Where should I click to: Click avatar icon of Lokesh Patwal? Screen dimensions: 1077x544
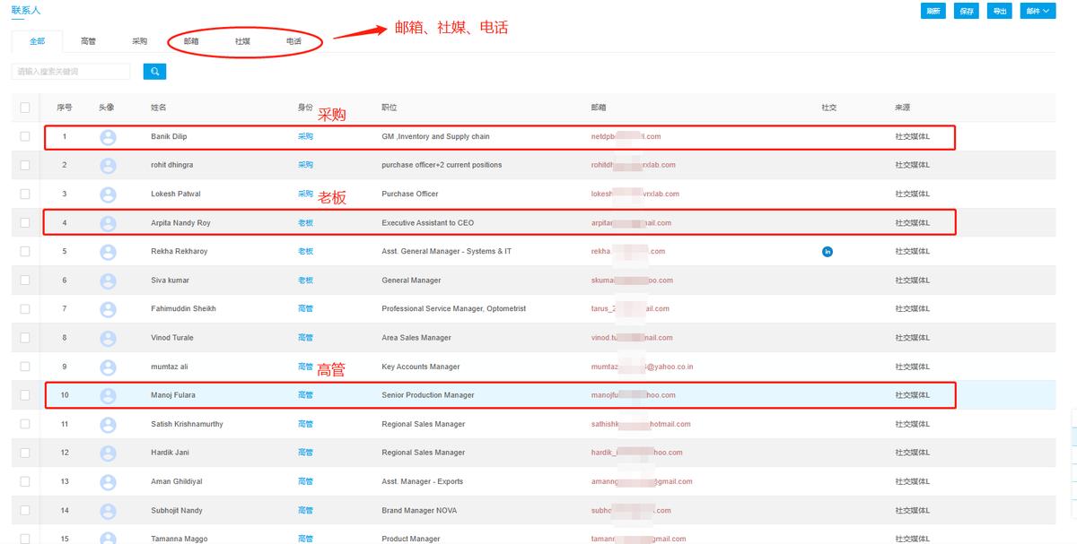coord(108,194)
